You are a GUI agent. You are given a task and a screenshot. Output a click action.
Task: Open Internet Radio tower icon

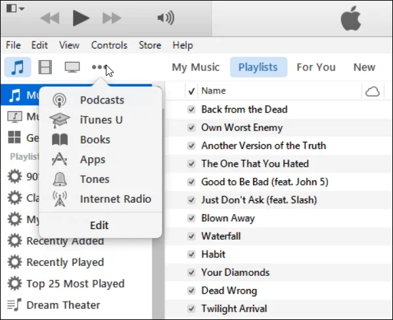[60, 199]
